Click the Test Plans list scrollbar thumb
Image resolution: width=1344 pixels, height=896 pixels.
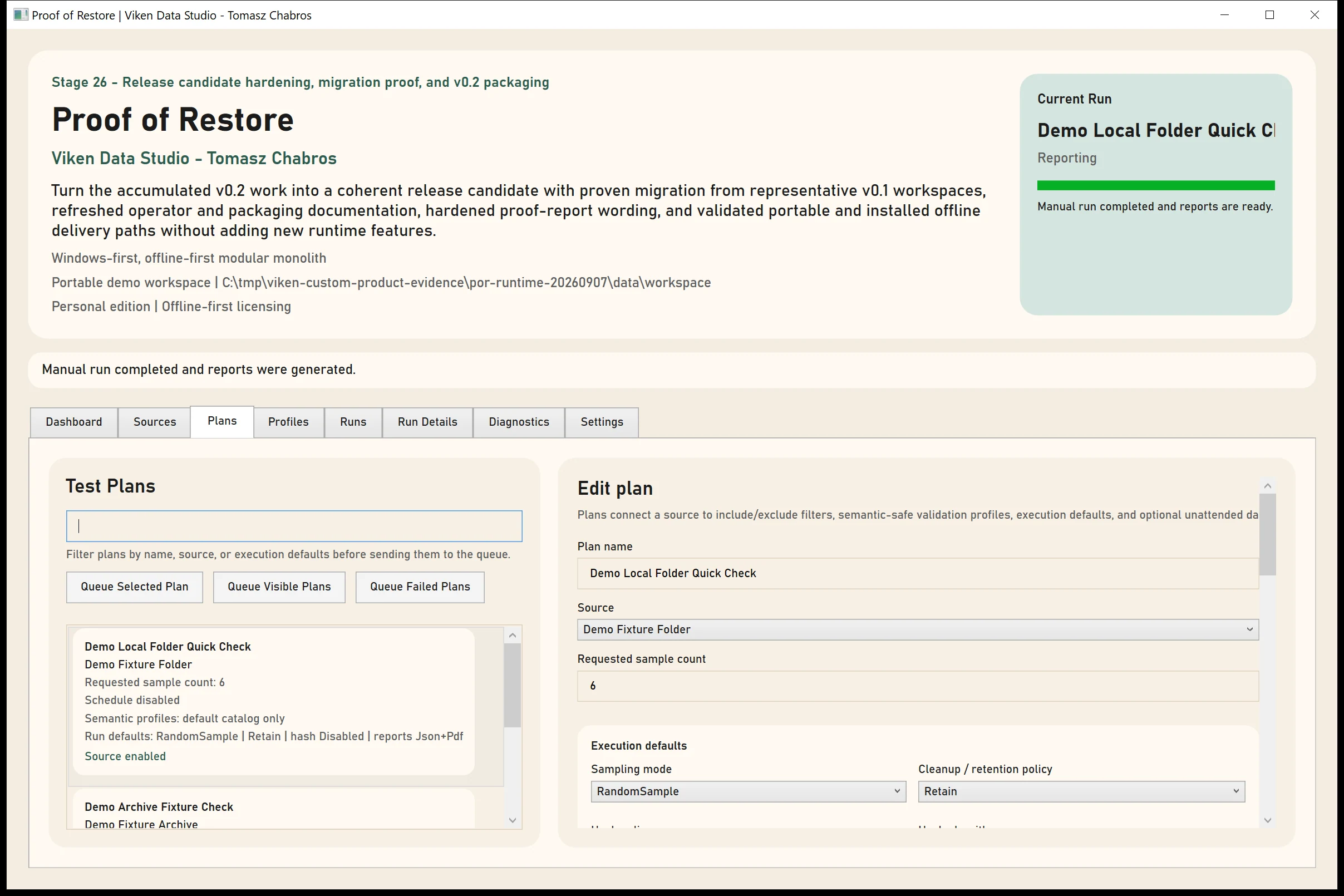(513, 686)
